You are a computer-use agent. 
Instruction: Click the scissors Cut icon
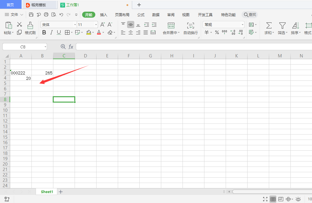(19, 25)
